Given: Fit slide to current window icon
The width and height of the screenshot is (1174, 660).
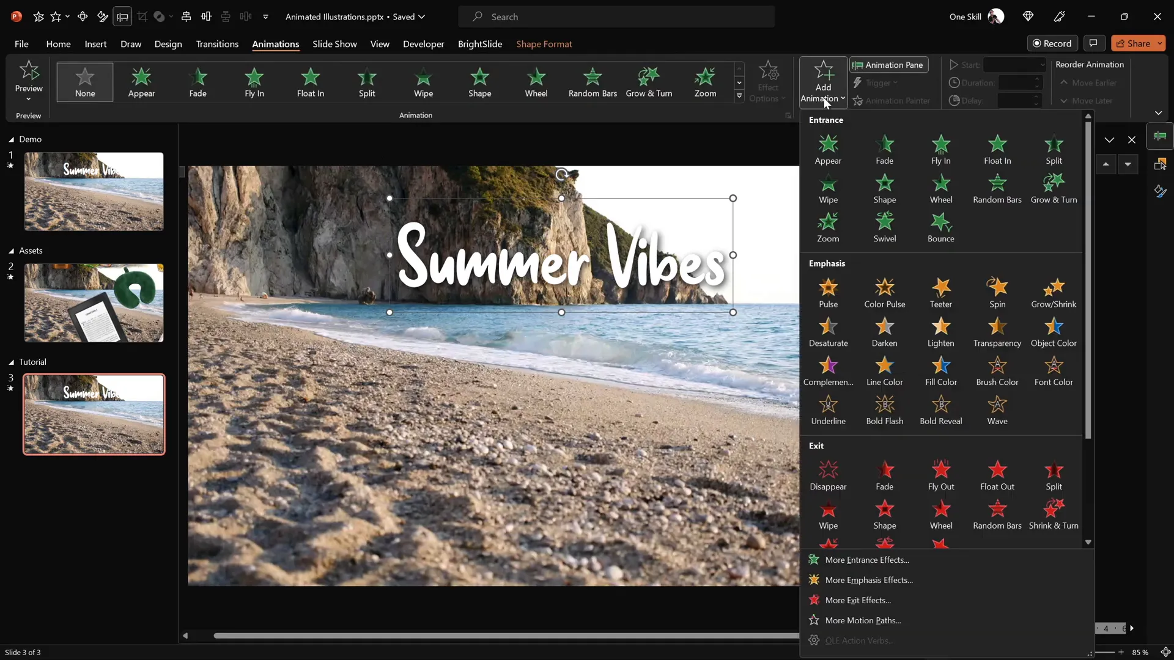Looking at the screenshot, I should point(1165,652).
